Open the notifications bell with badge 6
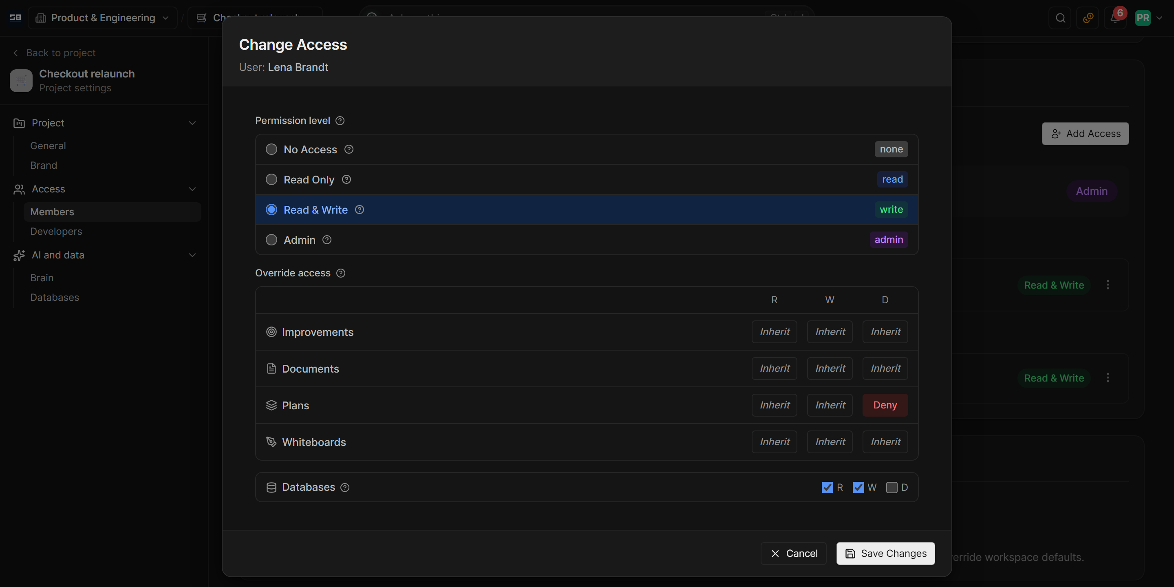 click(1115, 18)
